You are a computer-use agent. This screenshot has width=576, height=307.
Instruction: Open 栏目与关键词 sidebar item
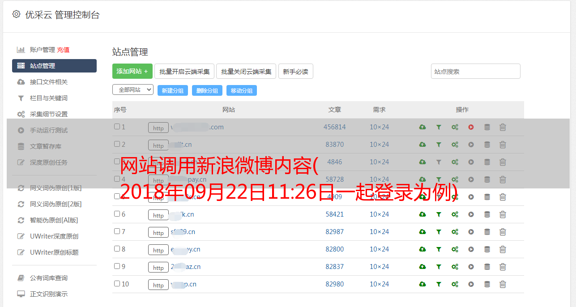pyautogui.click(x=49, y=98)
